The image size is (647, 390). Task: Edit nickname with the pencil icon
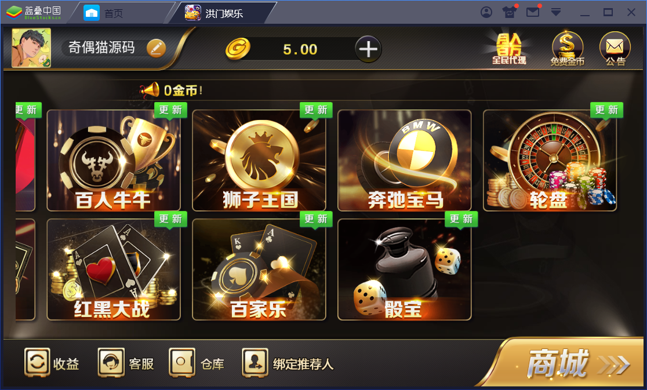pyautogui.click(x=157, y=48)
